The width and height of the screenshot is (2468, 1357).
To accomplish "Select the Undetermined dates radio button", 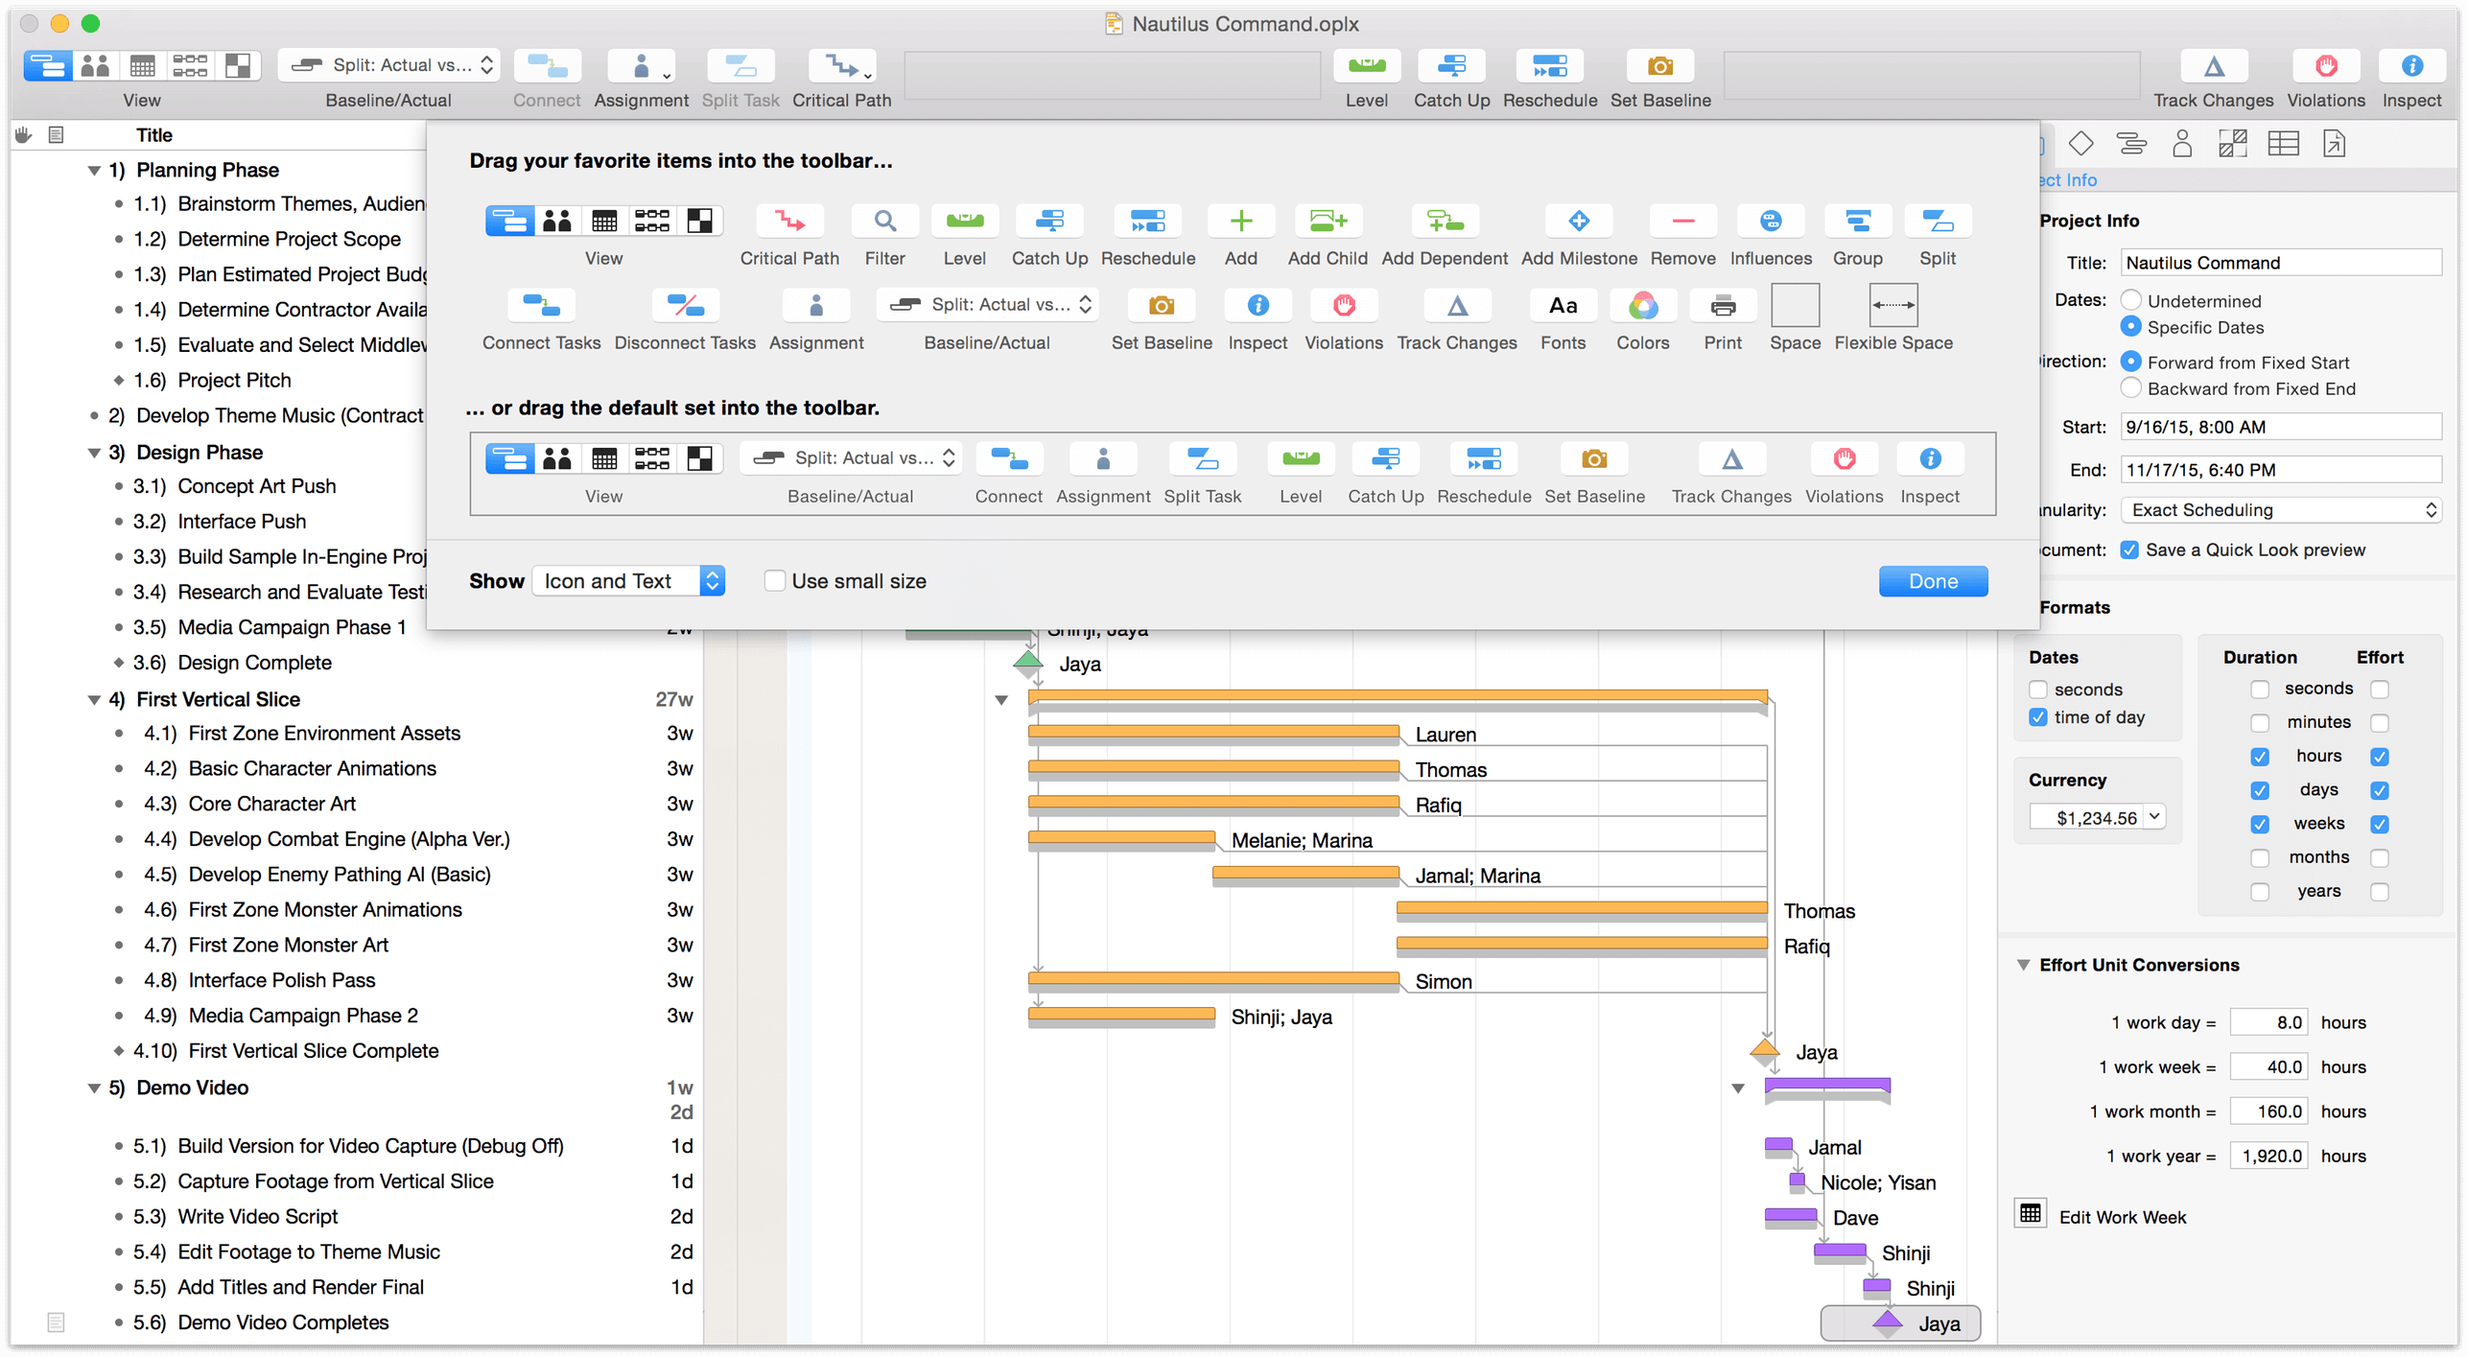I will (2130, 301).
